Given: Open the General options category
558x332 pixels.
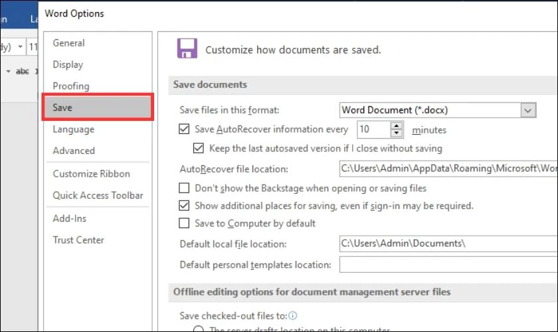Looking at the screenshot, I should click(68, 43).
